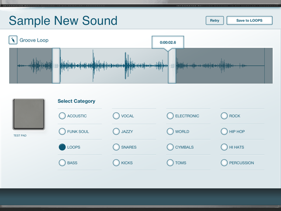Image resolution: width=281 pixels, height=211 pixels.
Task: Choose PERCUSSION as the category
Action: (224, 163)
